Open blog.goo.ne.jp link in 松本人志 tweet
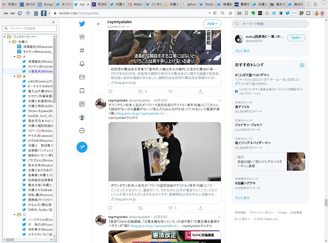 coord(142,114)
